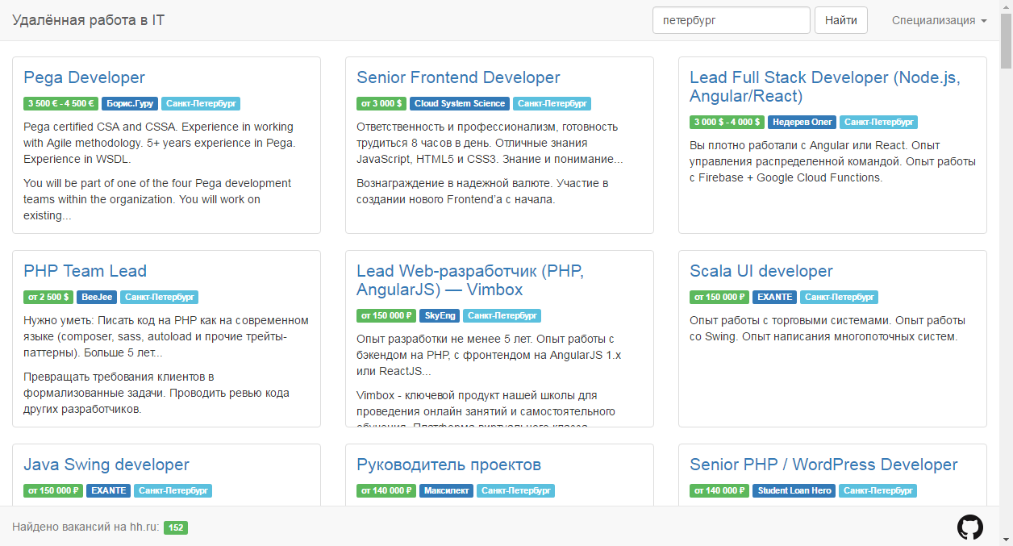Click Санкт-Петербург badge on PHP Team Lead card
Viewport: 1013px width, 546px height.
(160, 297)
